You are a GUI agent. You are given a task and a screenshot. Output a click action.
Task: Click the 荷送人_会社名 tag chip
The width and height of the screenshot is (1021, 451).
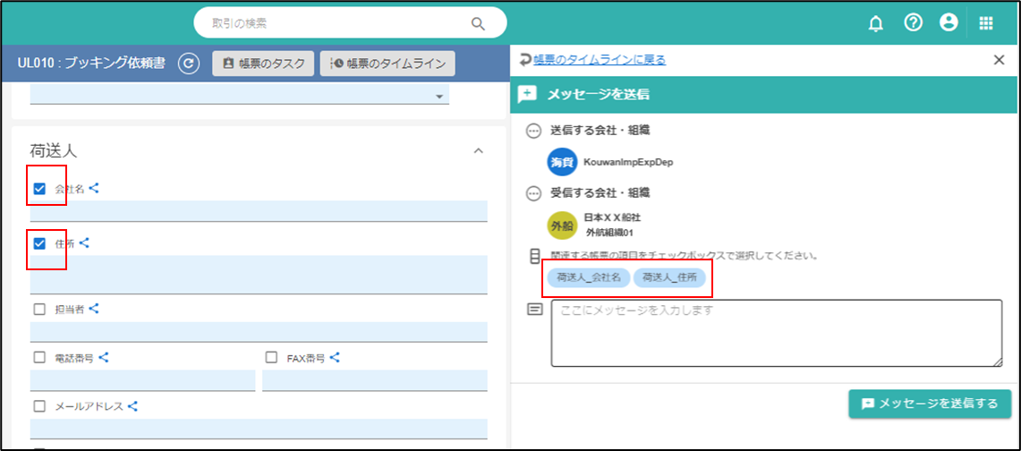[x=588, y=278]
